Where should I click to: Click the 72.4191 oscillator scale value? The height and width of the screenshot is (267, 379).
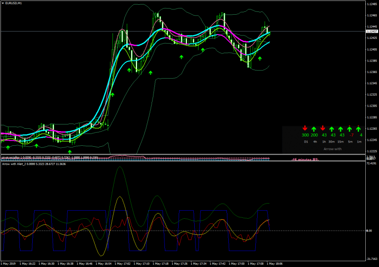(371, 164)
